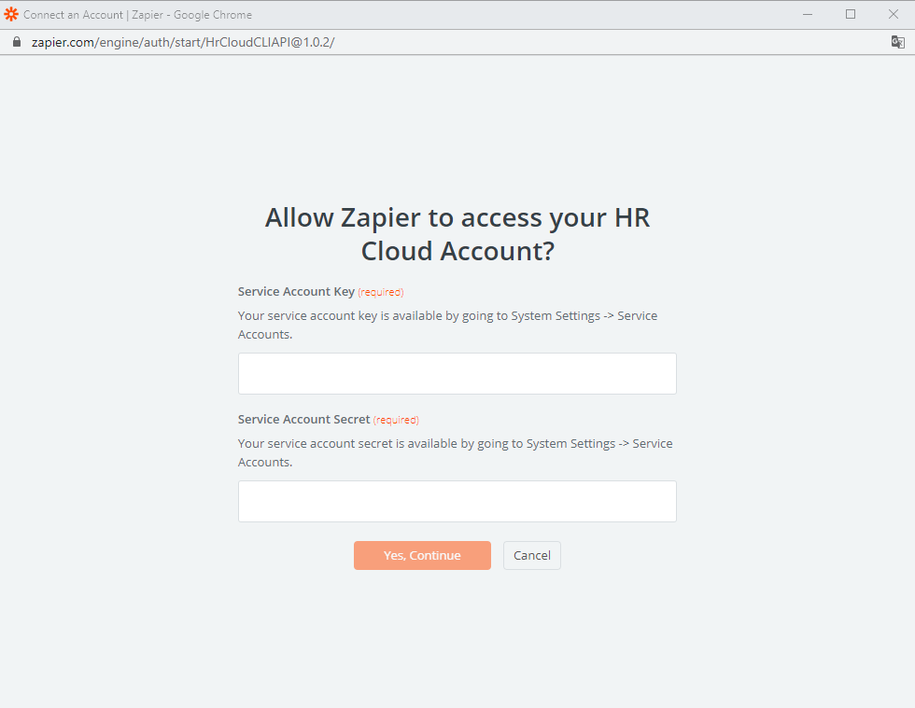The image size is (915, 708).
Task: Click the 'Service Account Secret' label
Action: coord(303,420)
